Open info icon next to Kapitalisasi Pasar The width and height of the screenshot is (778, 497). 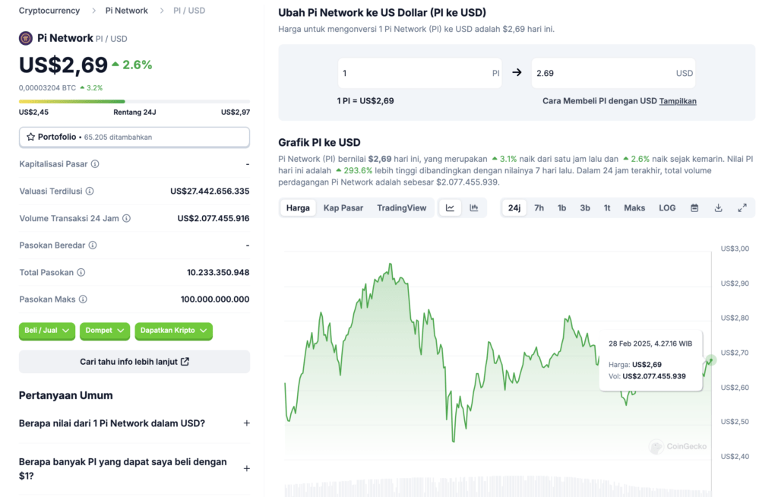pyautogui.click(x=95, y=164)
